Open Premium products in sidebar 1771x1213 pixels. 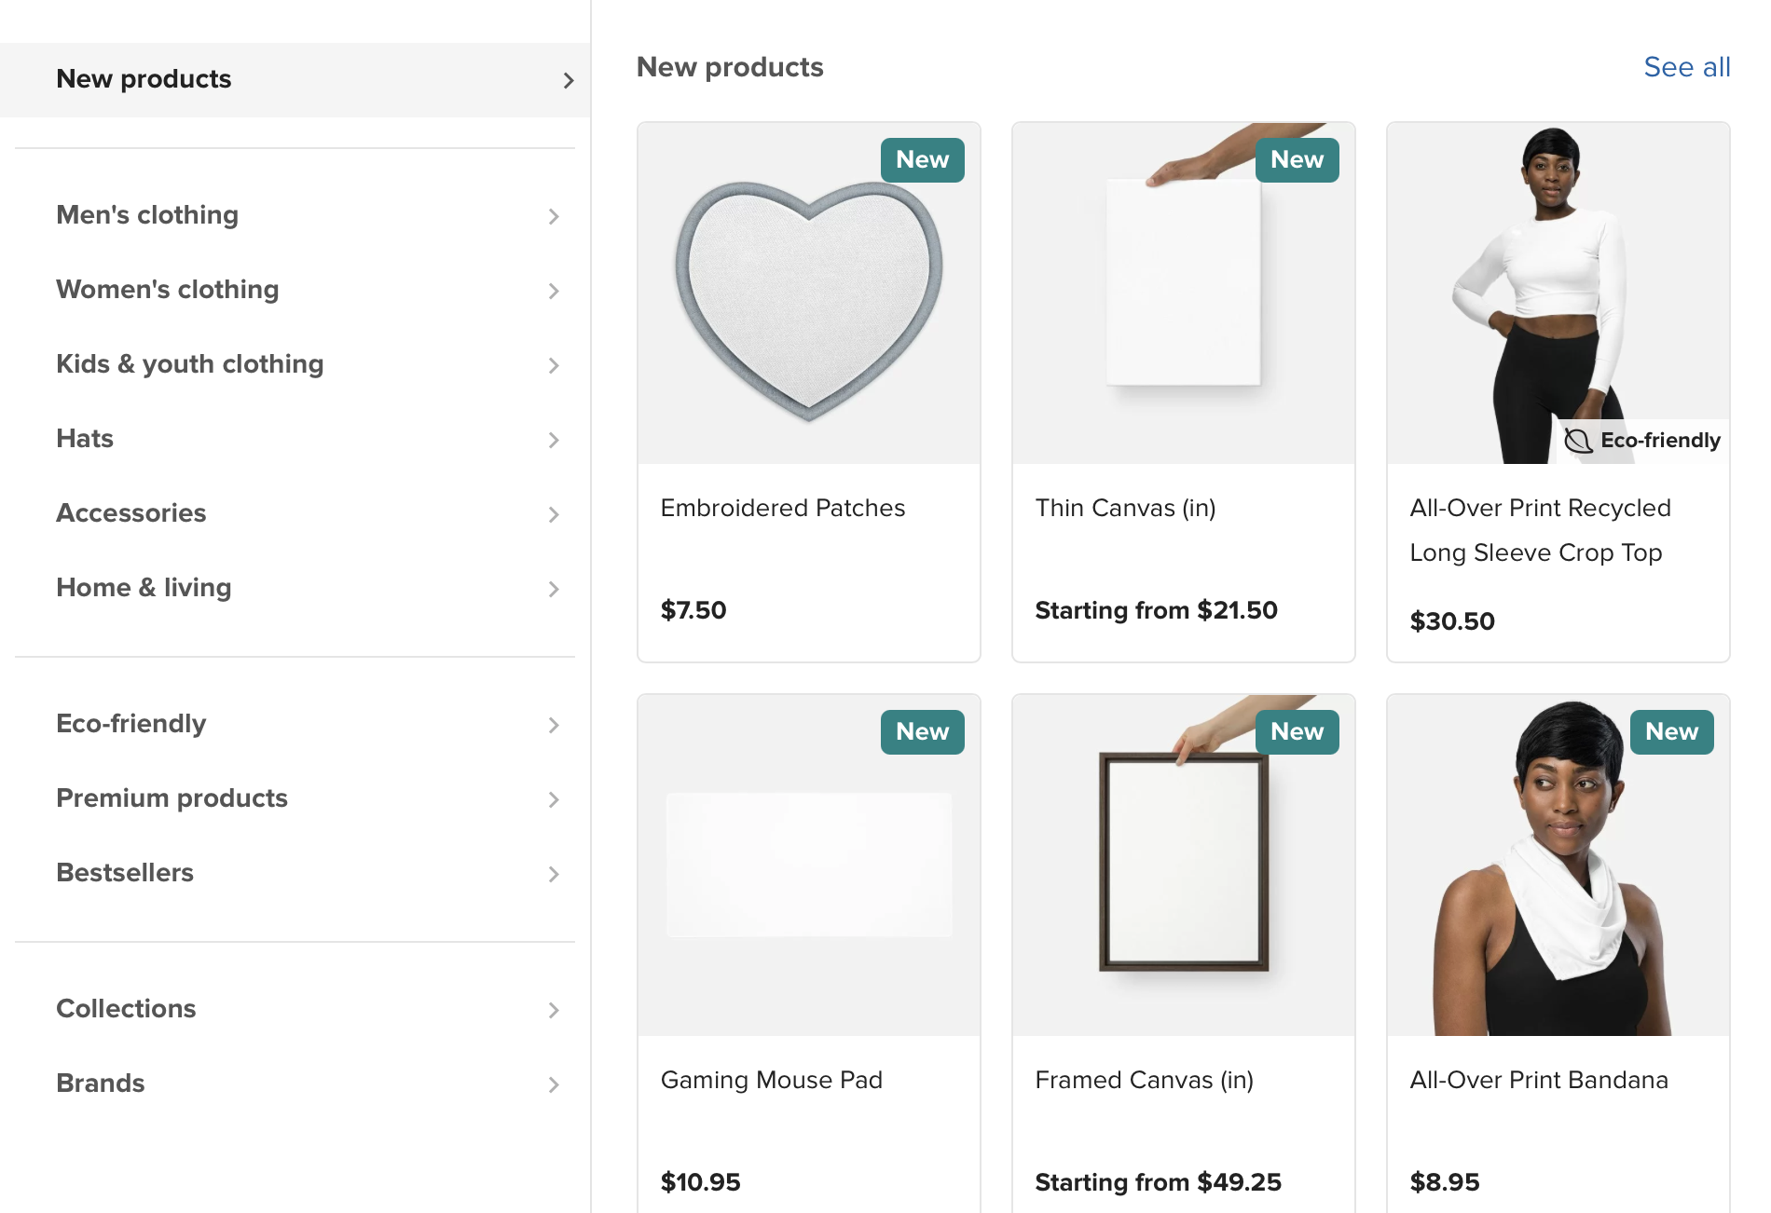pos(172,798)
